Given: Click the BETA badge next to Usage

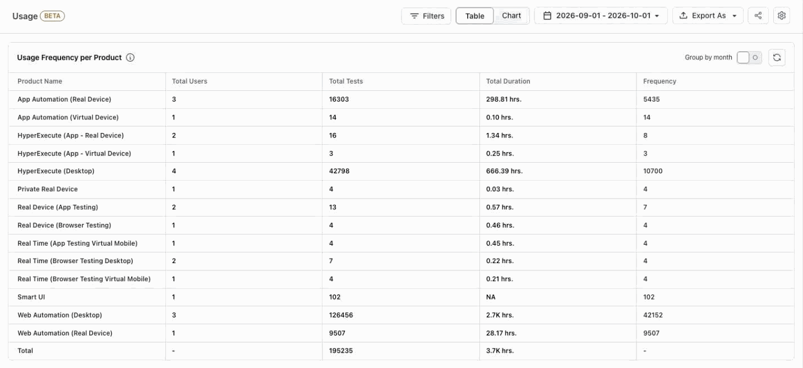Looking at the screenshot, I should (53, 16).
